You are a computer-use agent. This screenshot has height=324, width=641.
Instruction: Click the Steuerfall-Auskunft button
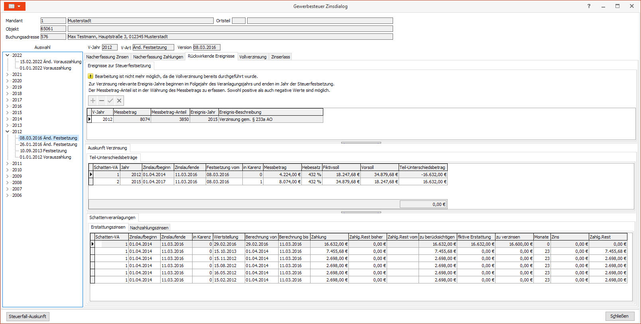(x=28, y=316)
